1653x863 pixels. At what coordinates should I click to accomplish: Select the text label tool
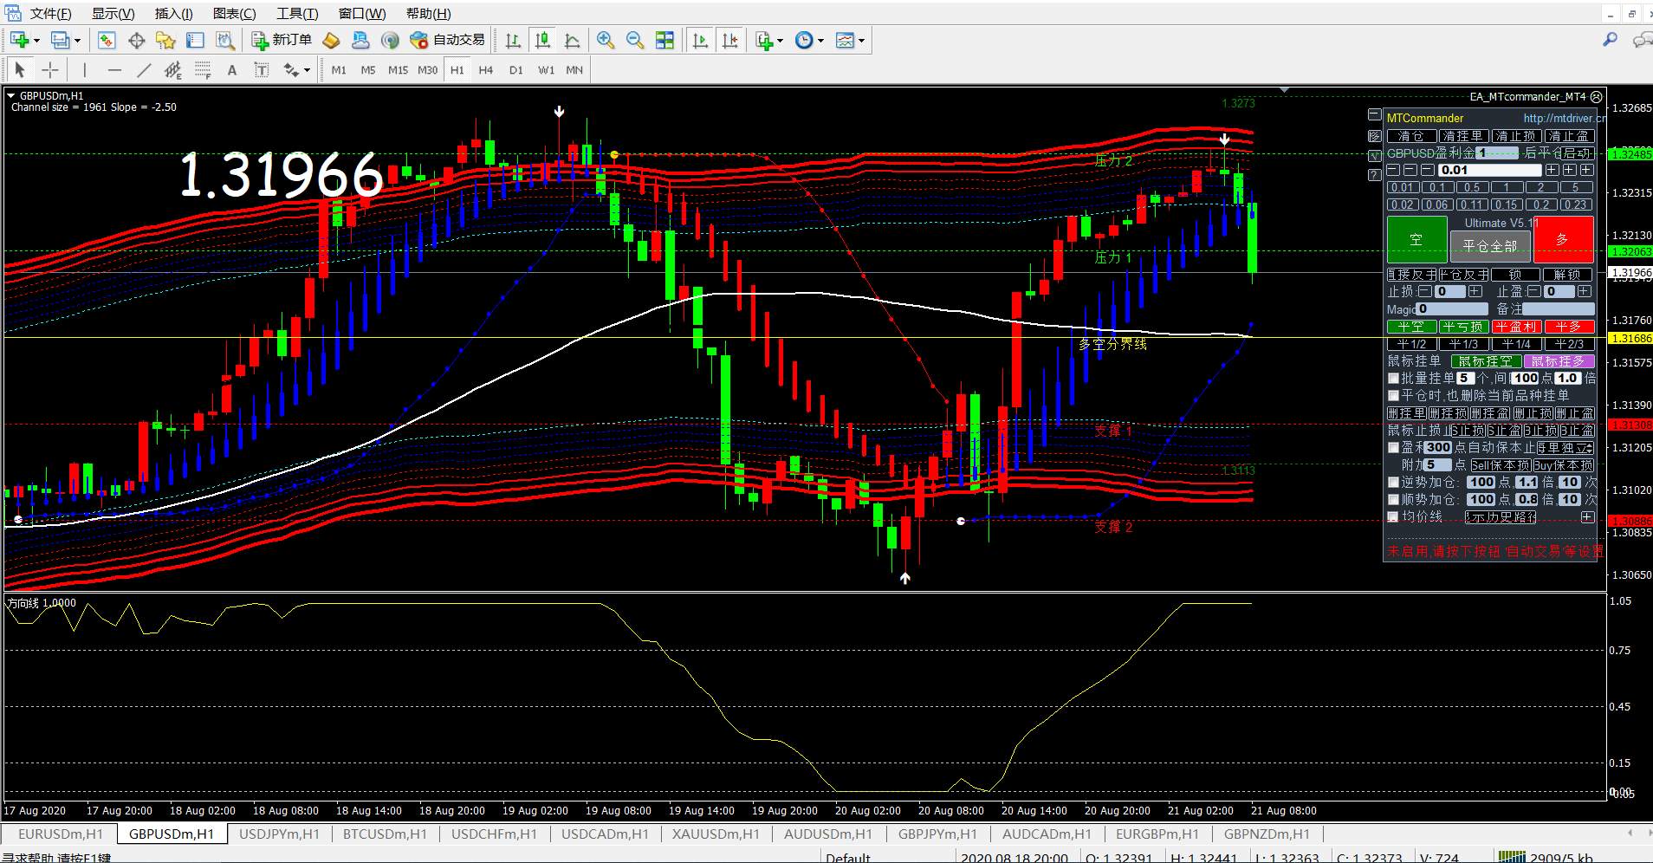[x=232, y=70]
